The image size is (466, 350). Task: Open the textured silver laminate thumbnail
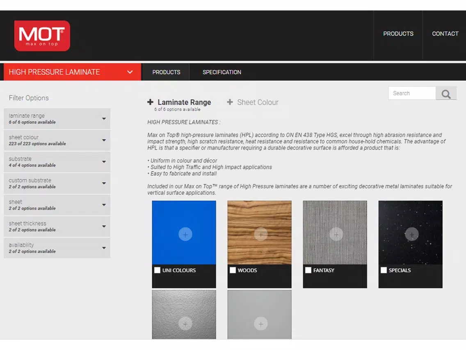184,315
